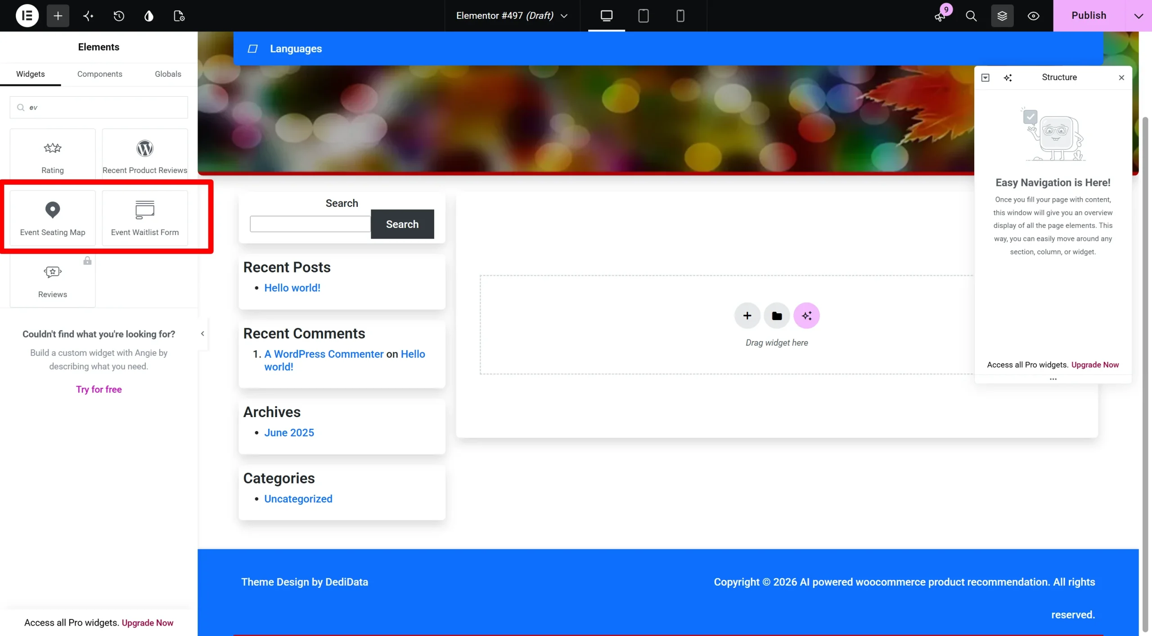
Task: Click the Try for free link
Action: (x=99, y=389)
